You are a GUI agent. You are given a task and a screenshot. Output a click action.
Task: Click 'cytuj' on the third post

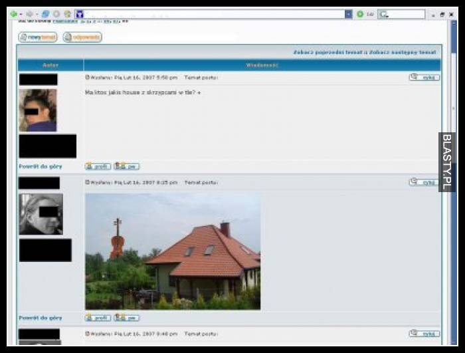coord(424,333)
